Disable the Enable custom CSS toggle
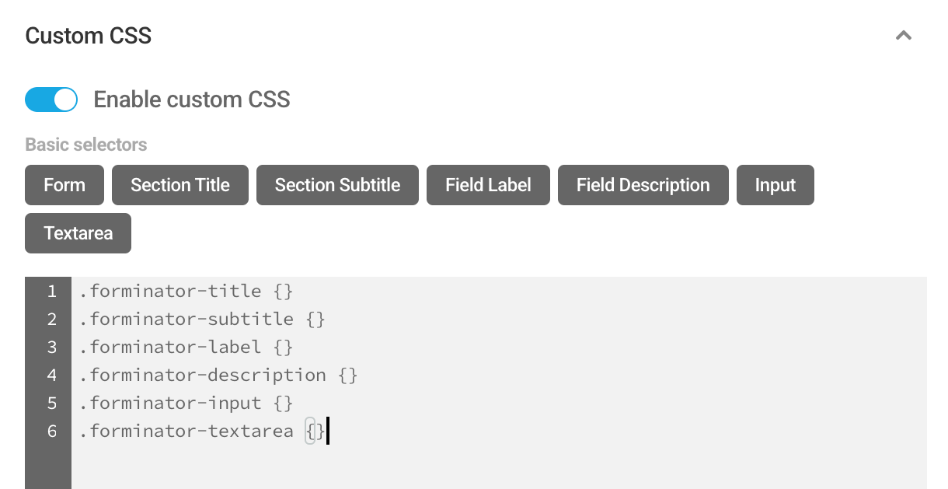 51,100
